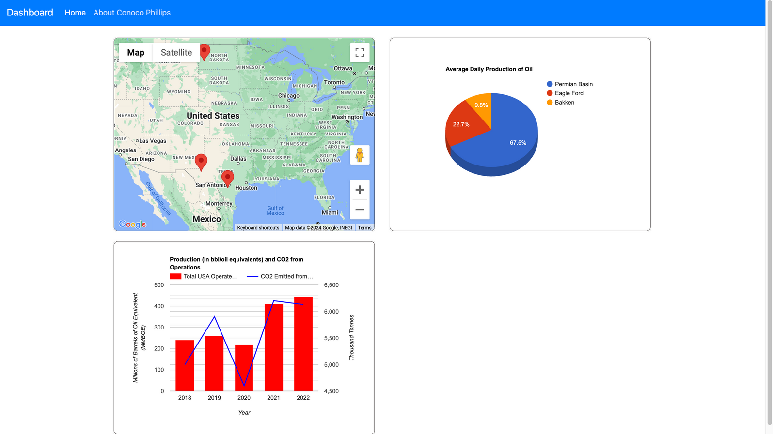Open the Home nav link

[x=75, y=13]
